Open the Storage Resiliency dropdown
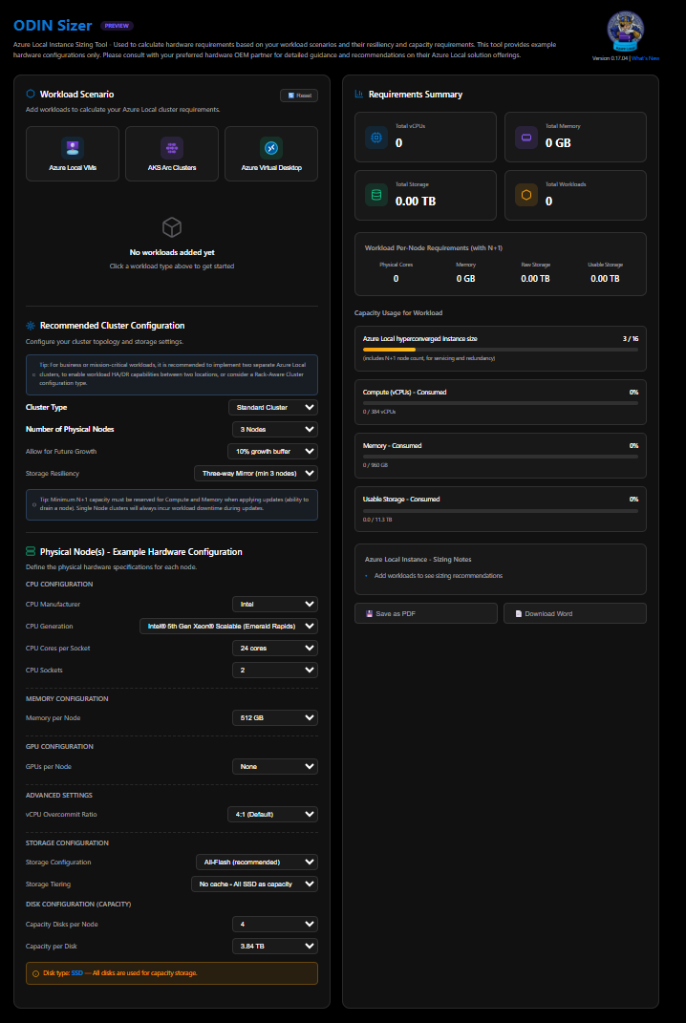The height and width of the screenshot is (1023, 686). pyautogui.click(x=255, y=473)
